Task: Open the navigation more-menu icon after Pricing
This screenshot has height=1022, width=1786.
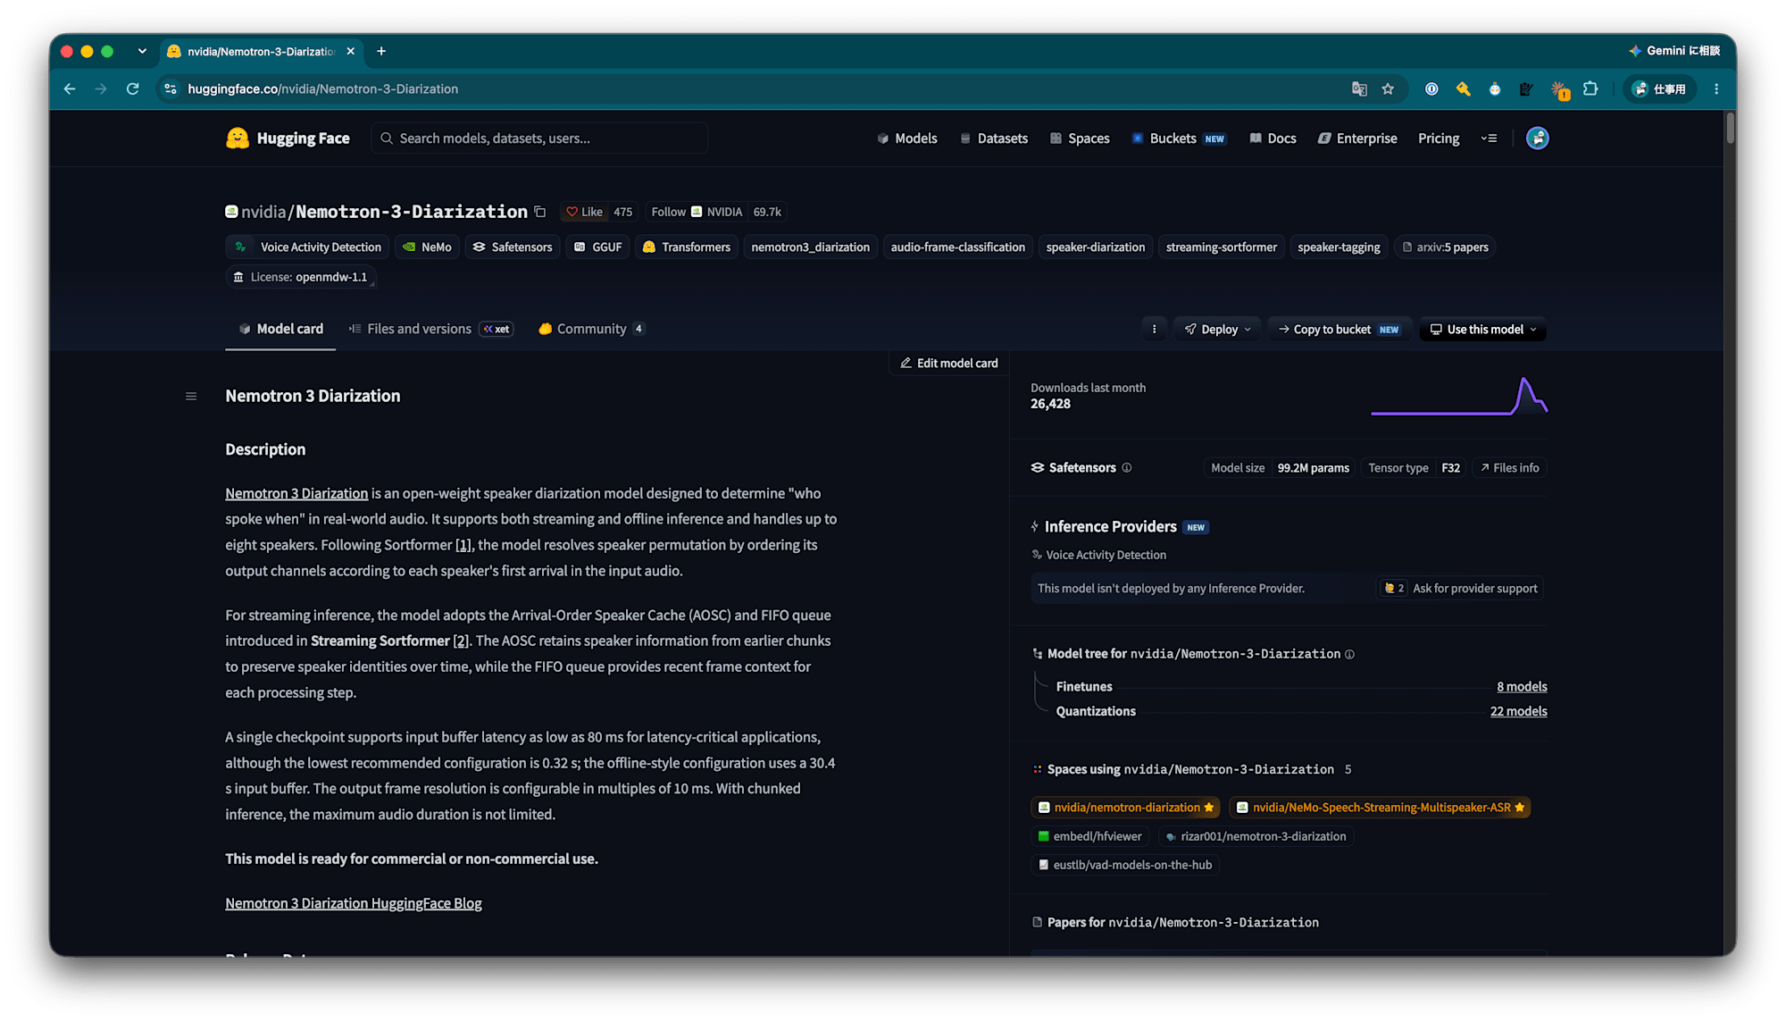Action: (x=1489, y=138)
